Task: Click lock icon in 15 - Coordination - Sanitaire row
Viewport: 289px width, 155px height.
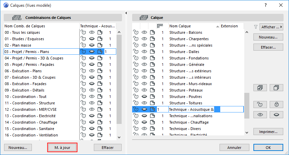Action: pos(83,129)
